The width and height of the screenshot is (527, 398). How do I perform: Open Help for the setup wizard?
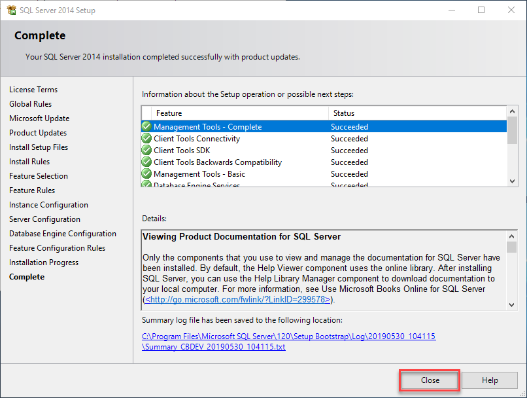[x=490, y=380]
